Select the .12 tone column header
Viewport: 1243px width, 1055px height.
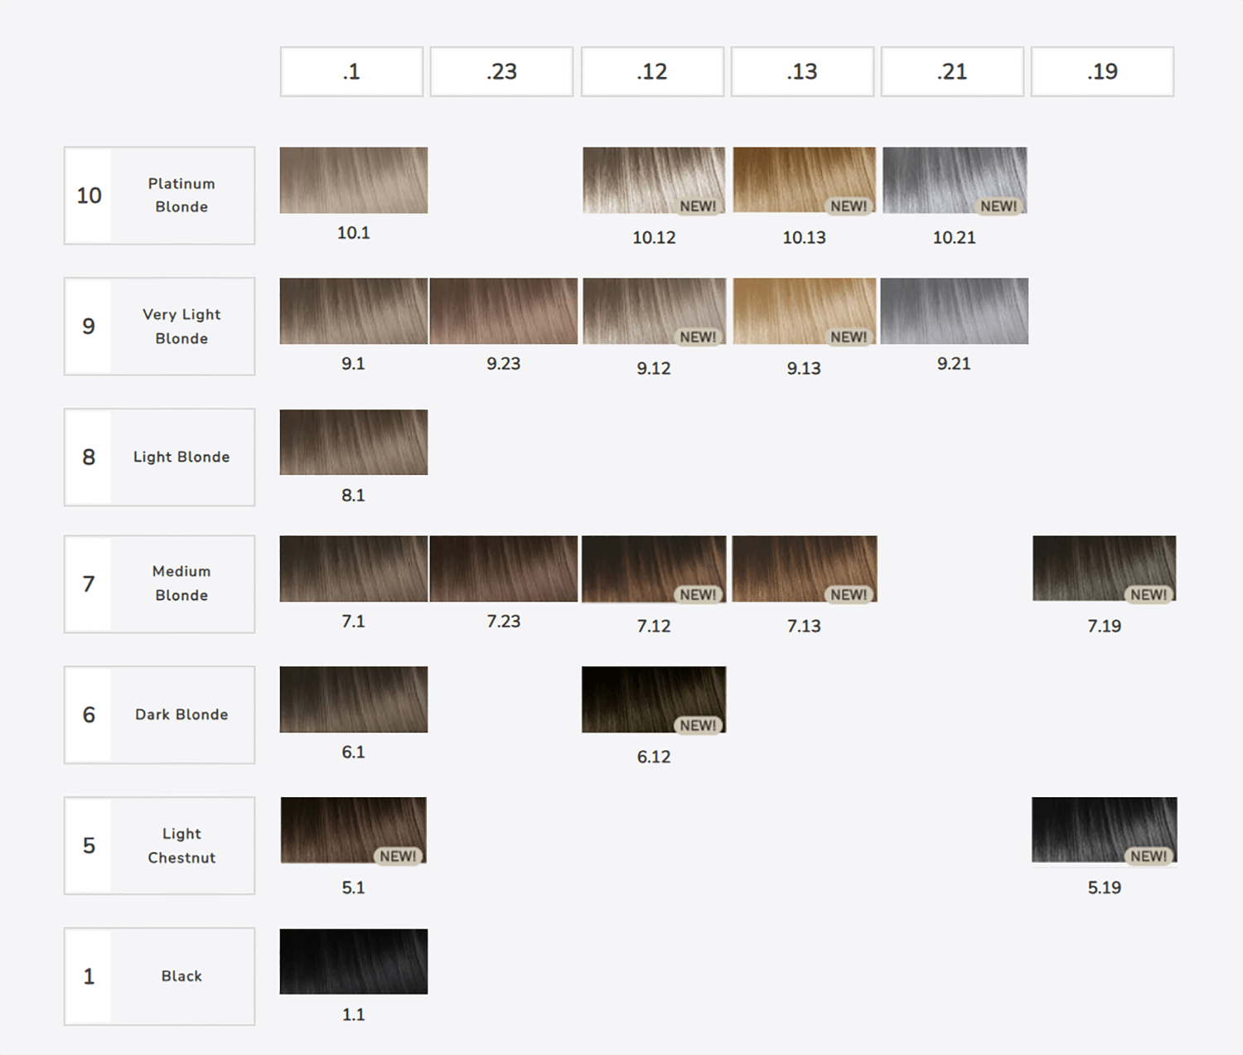652,72
